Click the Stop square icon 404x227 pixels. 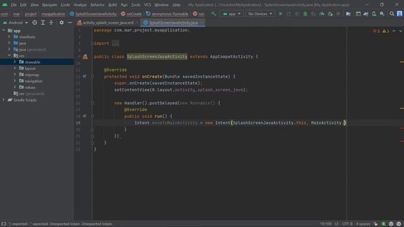point(338,14)
